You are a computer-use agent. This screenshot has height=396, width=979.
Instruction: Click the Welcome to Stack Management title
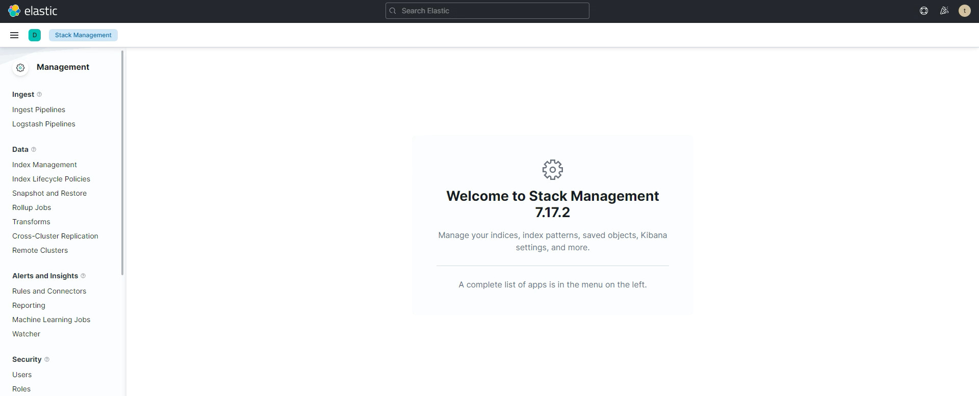(553, 204)
